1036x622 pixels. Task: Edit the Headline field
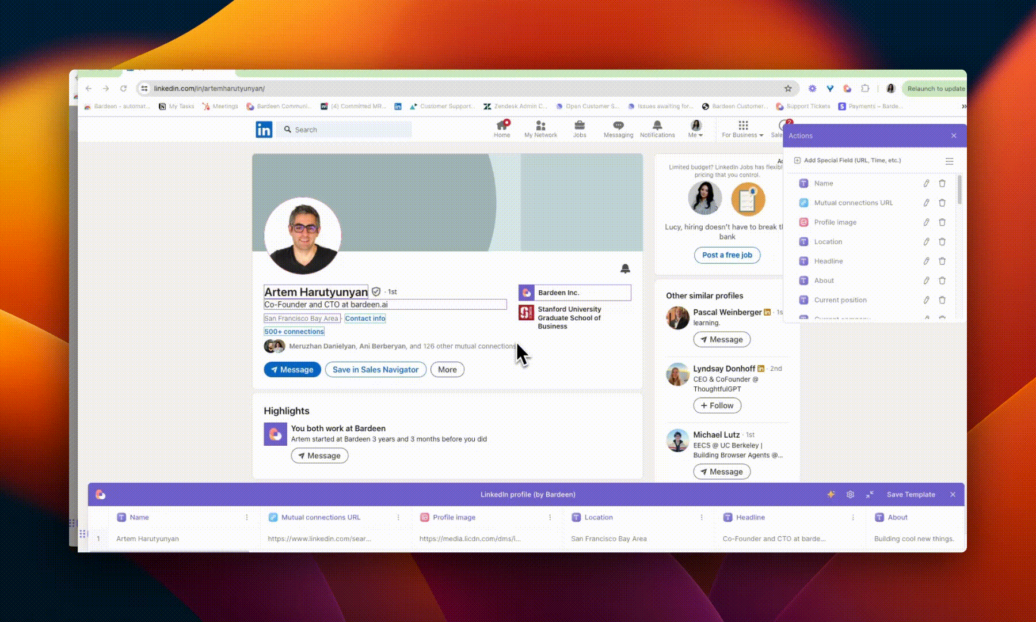926,261
